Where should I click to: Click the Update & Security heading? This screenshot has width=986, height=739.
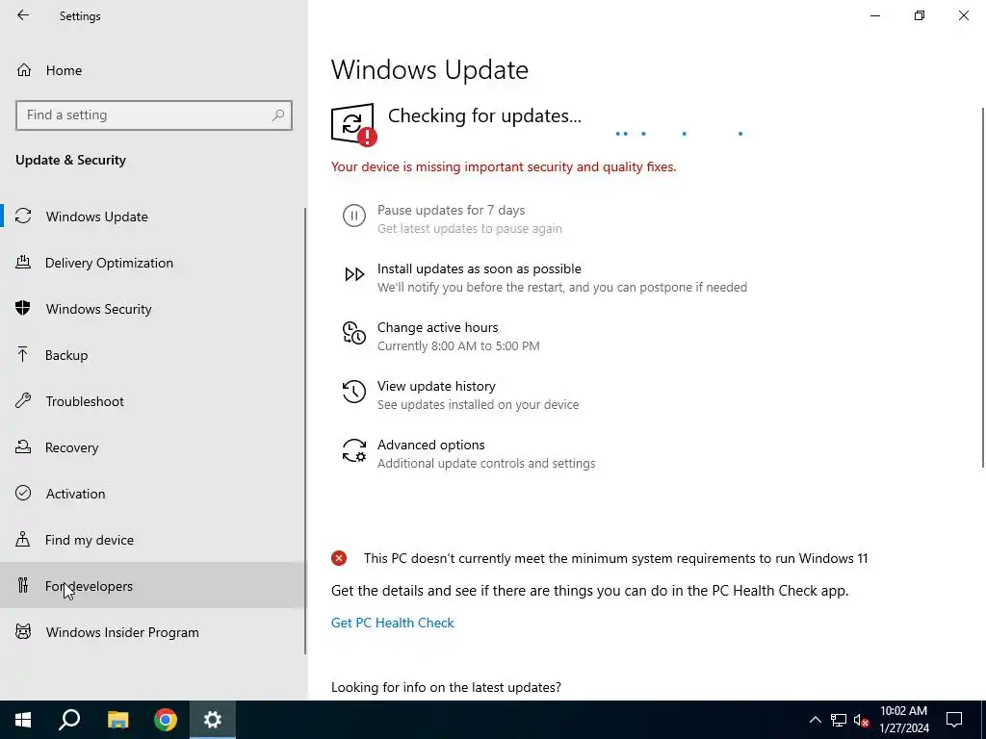(70, 161)
